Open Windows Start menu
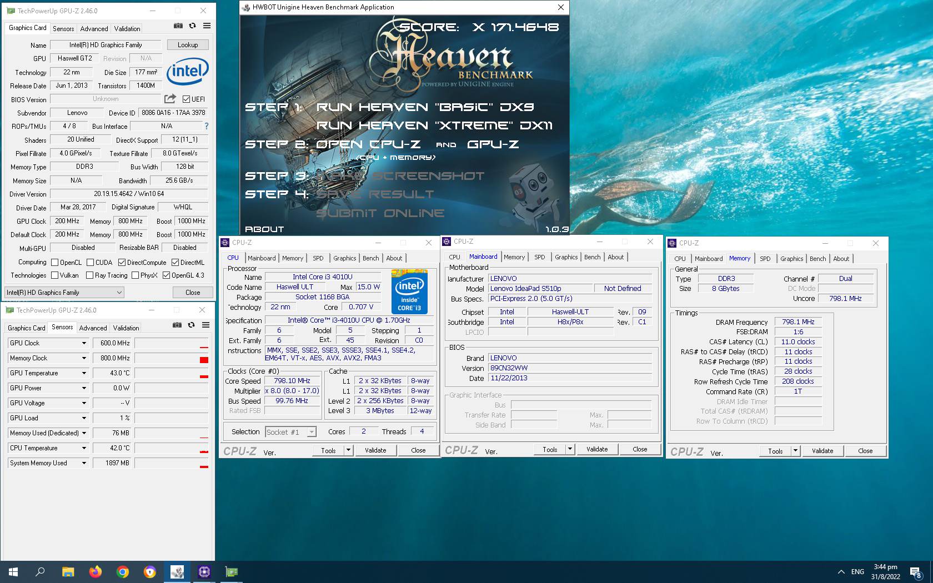This screenshot has height=583, width=933. tap(13, 571)
